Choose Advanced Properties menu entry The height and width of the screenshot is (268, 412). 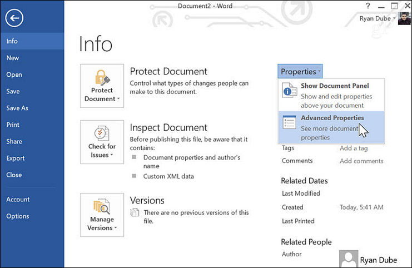[331, 127]
